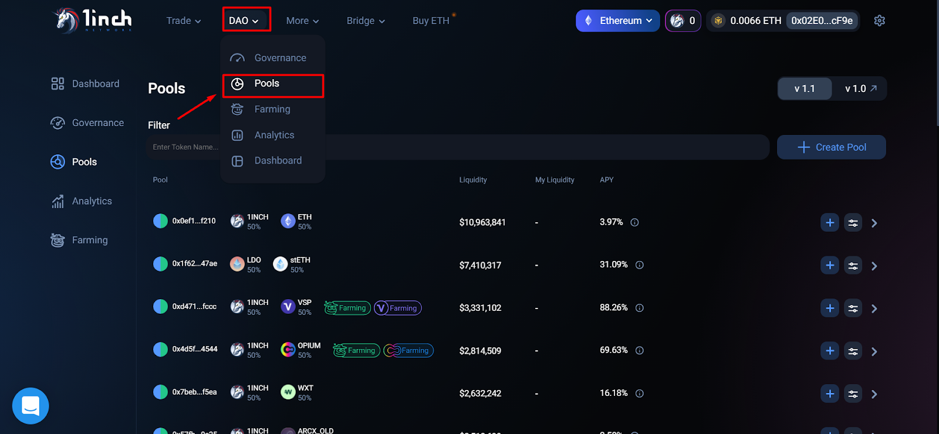This screenshot has height=434, width=939.
Task: Click the 1INCH token balance badge
Action: pyautogui.click(x=683, y=21)
